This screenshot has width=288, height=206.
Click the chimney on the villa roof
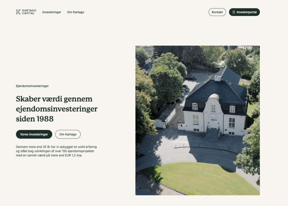pos(217,78)
